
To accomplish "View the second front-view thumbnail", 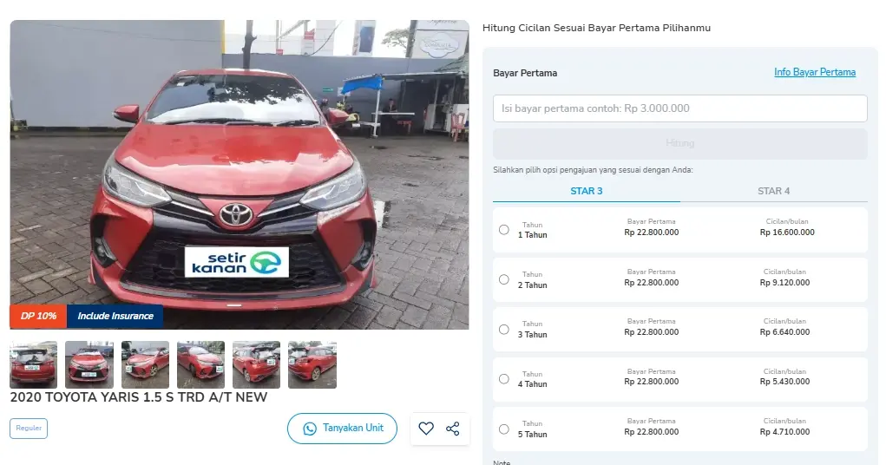I will tap(89, 364).
